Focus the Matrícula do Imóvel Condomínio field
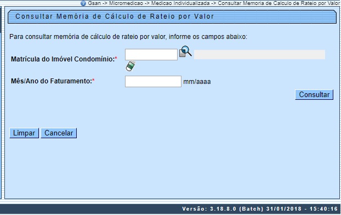 [151, 55]
